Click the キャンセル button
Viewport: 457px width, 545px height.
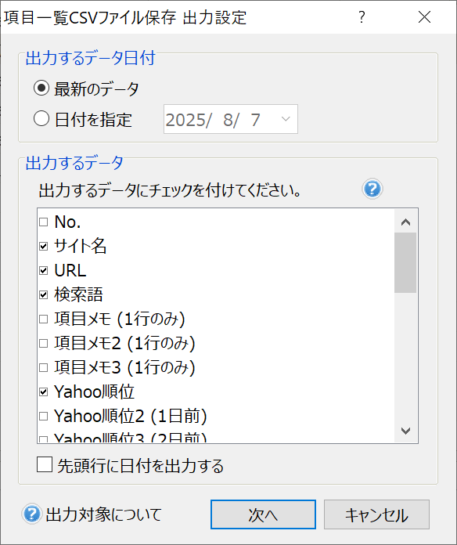click(x=376, y=514)
